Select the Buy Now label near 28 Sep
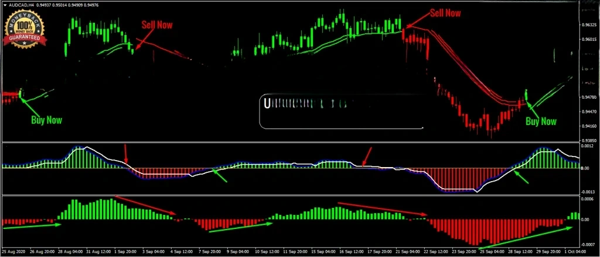Screen dimensions: 600x257 [x=540, y=121]
